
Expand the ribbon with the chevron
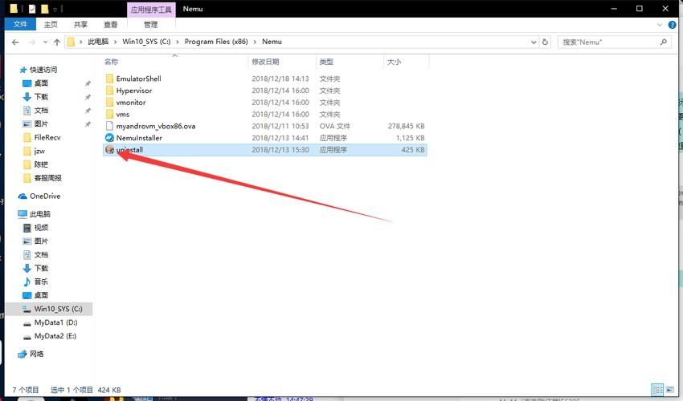click(x=660, y=25)
